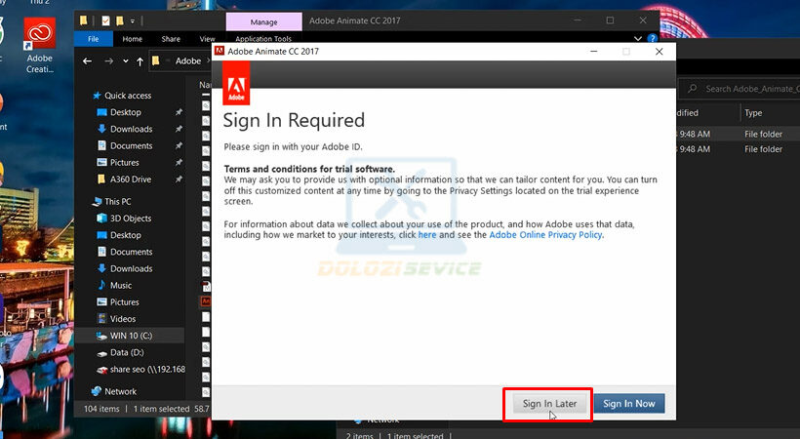Open Adobe Creative Cloud desktop shortcut
The image size is (800, 439).
pos(40,45)
